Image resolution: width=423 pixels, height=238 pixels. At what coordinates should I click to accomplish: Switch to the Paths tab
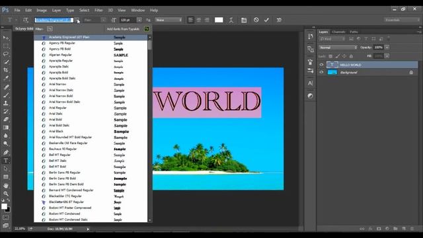tap(354, 32)
